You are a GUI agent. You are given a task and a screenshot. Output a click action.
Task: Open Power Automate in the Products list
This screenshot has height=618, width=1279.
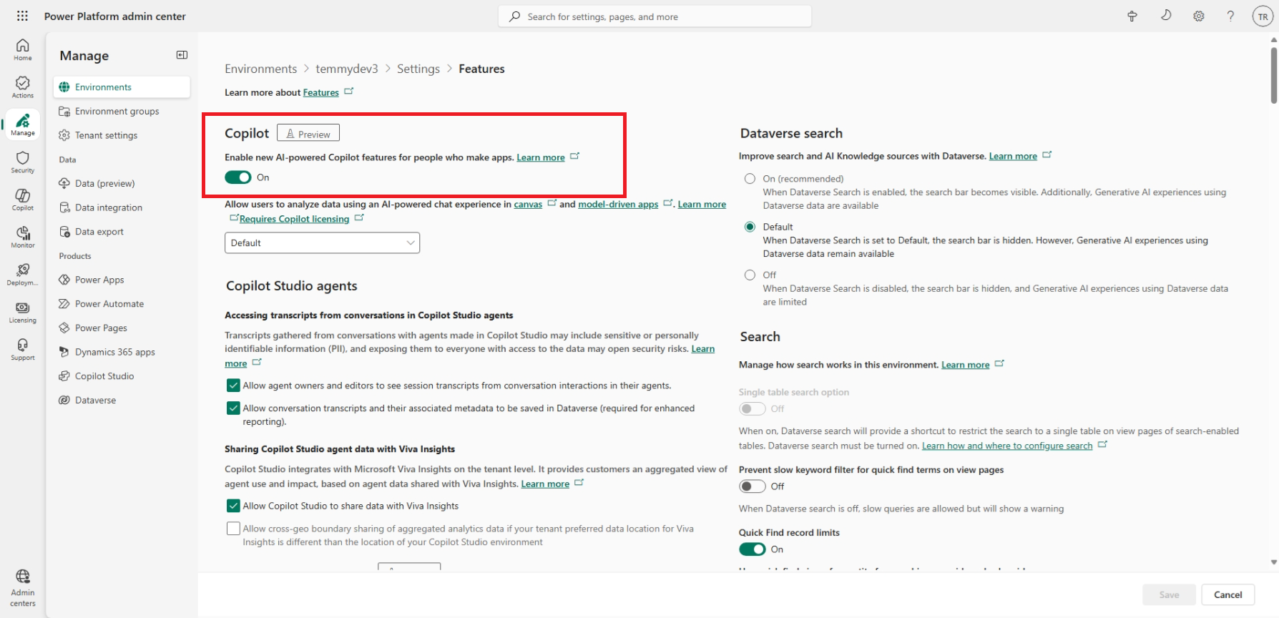[x=122, y=304]
